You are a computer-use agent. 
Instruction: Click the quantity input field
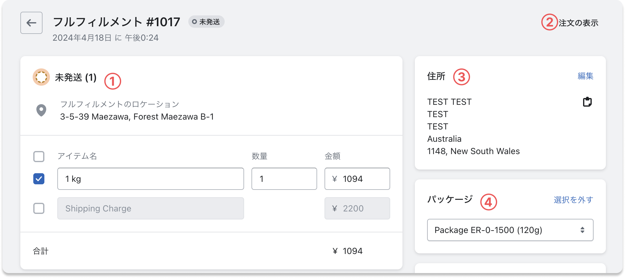click(x=284, y=179)
